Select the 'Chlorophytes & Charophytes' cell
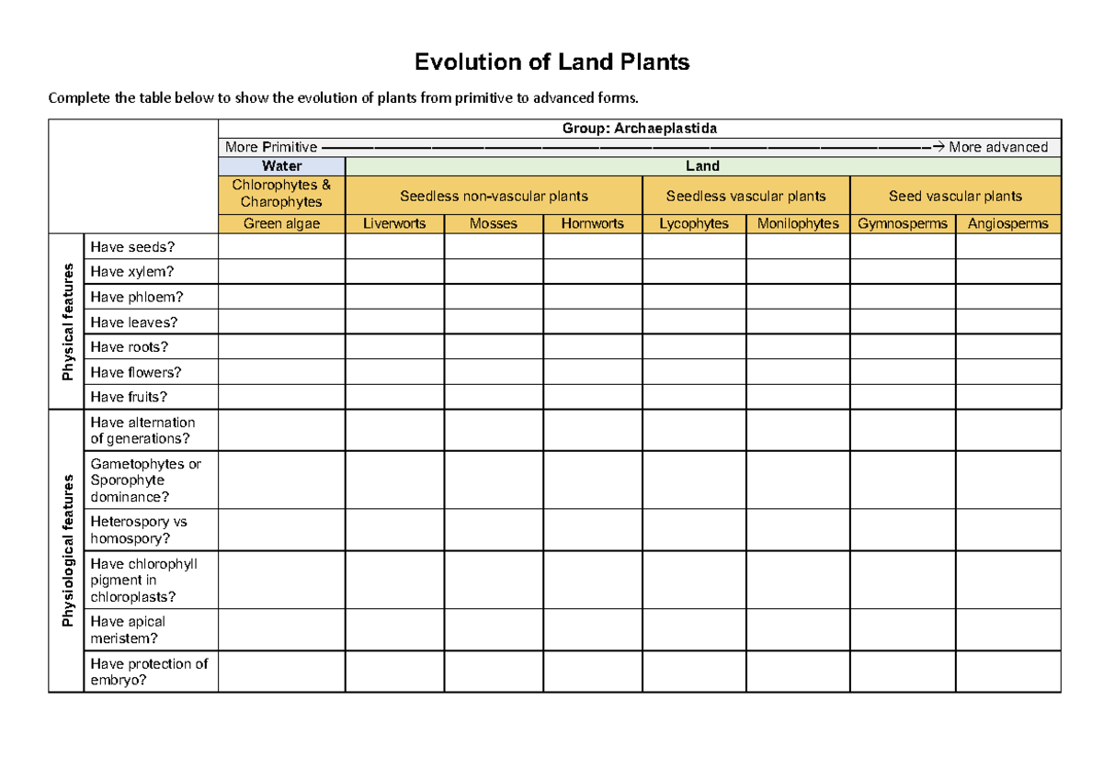This screenshot has width=1103, height=779. click(x=280, y=192)
